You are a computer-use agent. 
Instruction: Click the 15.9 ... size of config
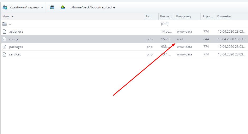[166, 39]
